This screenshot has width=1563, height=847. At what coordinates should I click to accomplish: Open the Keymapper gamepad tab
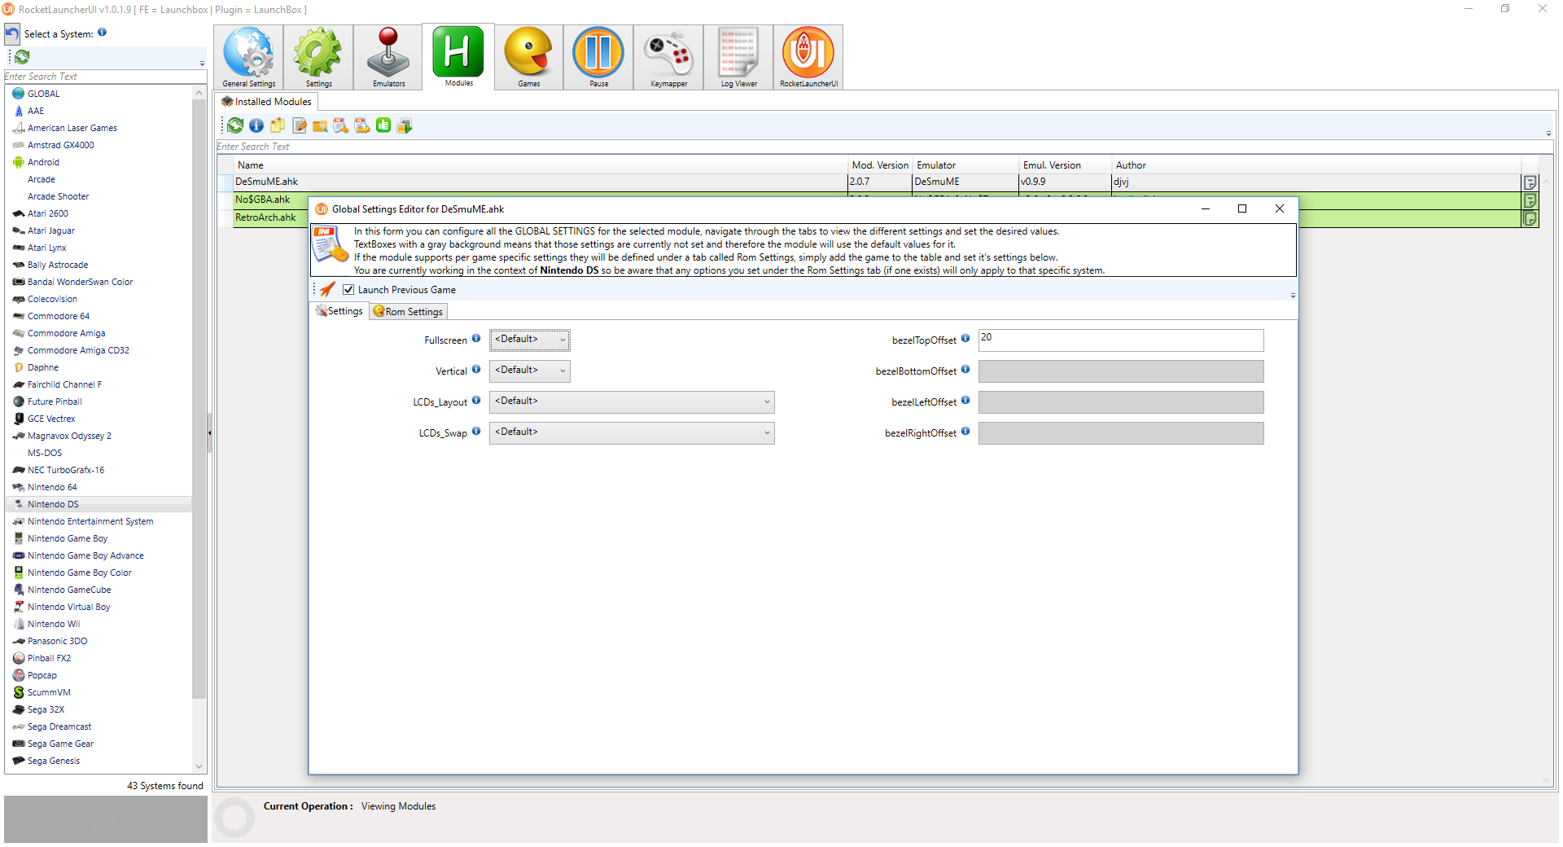click(668, 57)
